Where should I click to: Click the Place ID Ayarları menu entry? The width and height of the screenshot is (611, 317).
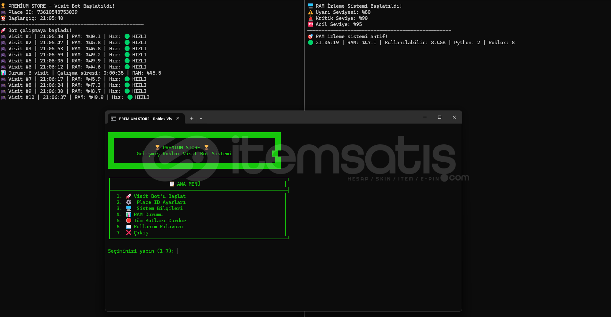161,202
